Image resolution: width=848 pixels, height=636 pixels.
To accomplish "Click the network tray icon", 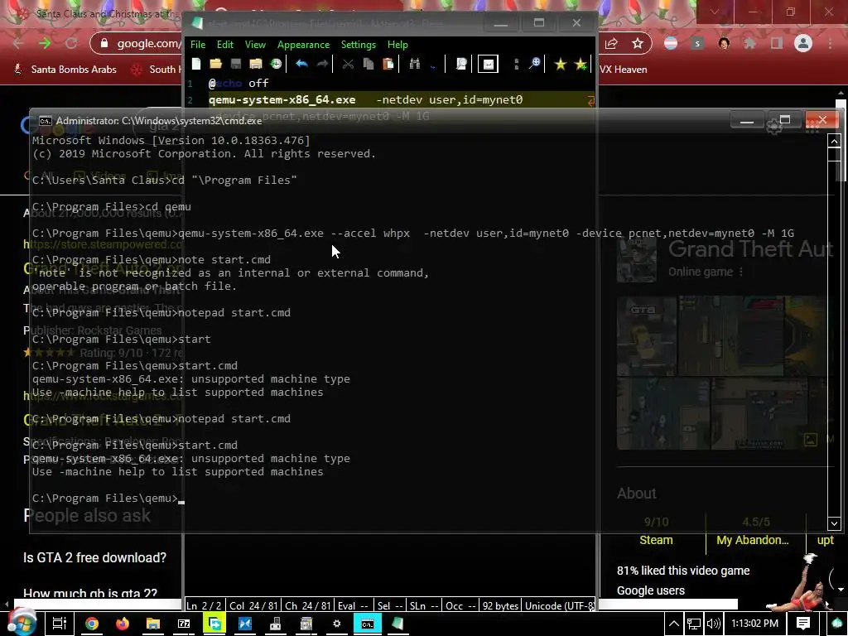I will (694, 624).
